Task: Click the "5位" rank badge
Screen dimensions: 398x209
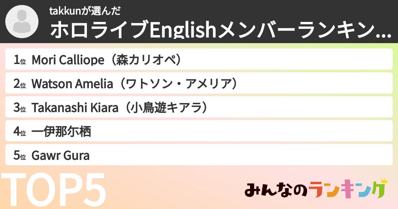Action: coord(20,156)
